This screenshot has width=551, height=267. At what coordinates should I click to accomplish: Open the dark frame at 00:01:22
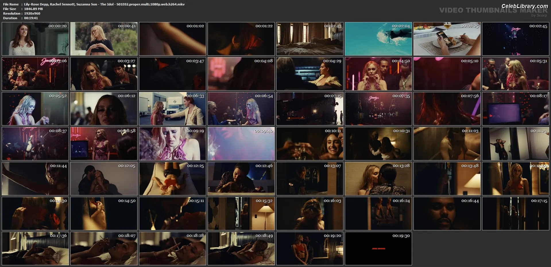tap(241, 39)
